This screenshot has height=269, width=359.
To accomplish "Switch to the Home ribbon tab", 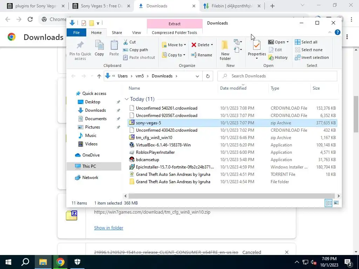I will pyautogui.click(x=96, y=33).
